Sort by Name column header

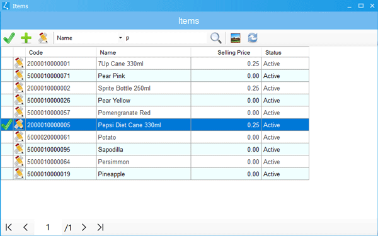144,52
